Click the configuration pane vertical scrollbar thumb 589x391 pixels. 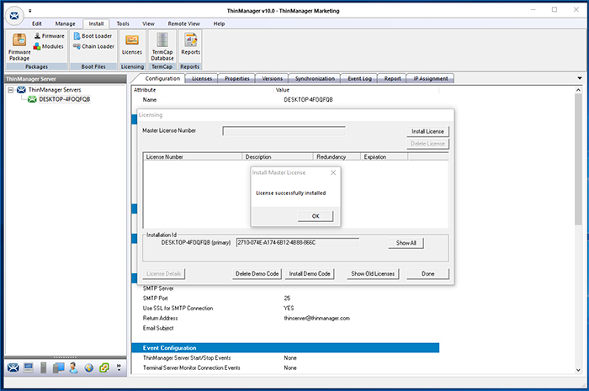[578, 159]
